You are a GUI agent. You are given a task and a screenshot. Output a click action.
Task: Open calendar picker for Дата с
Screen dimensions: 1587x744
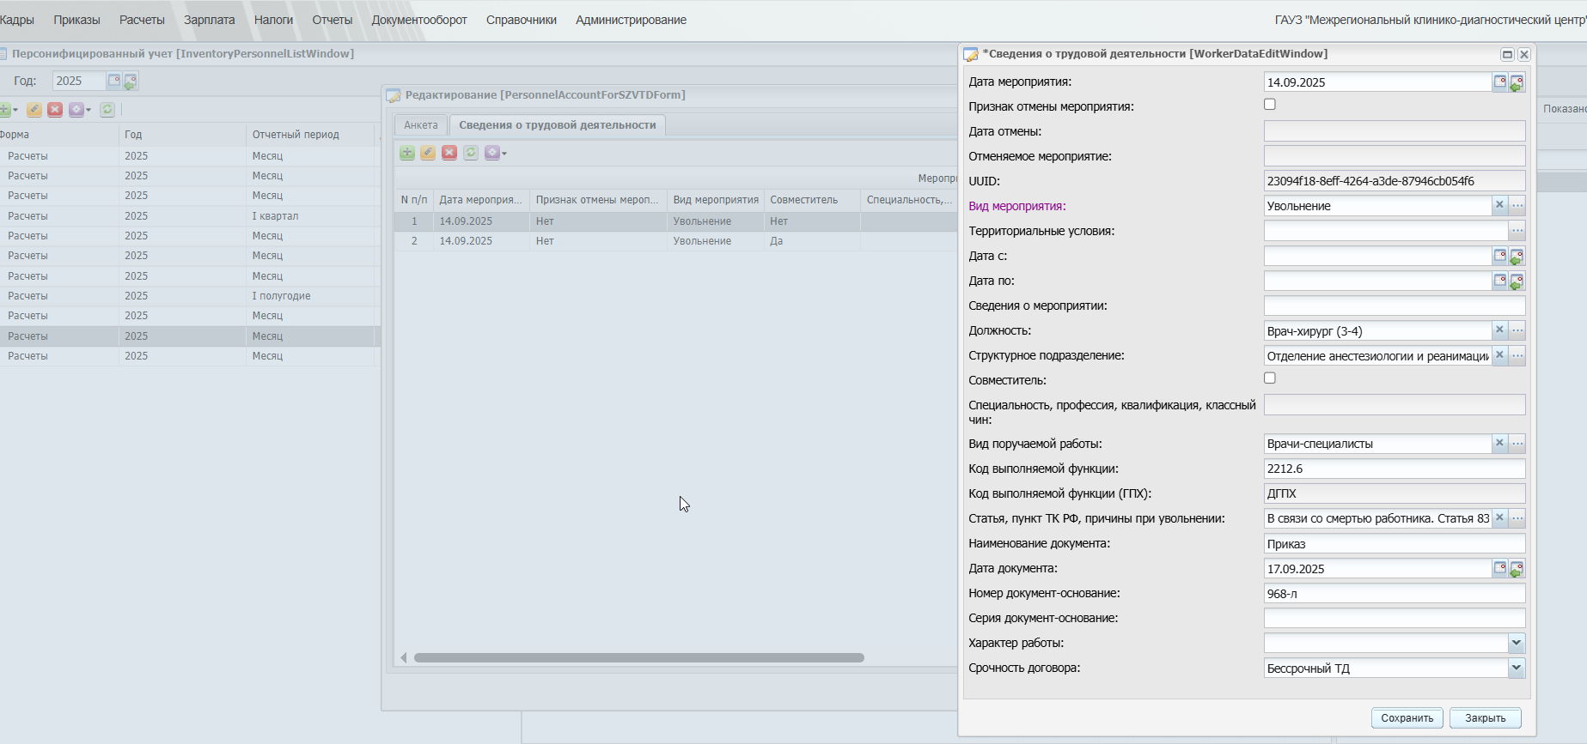pos(1500,256)
